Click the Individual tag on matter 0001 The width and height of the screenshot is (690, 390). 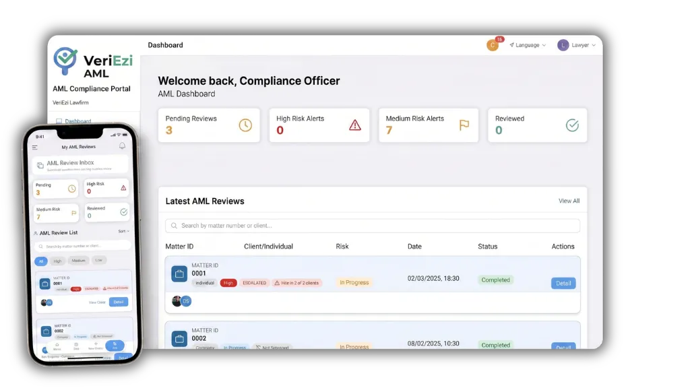pos(205,283)
